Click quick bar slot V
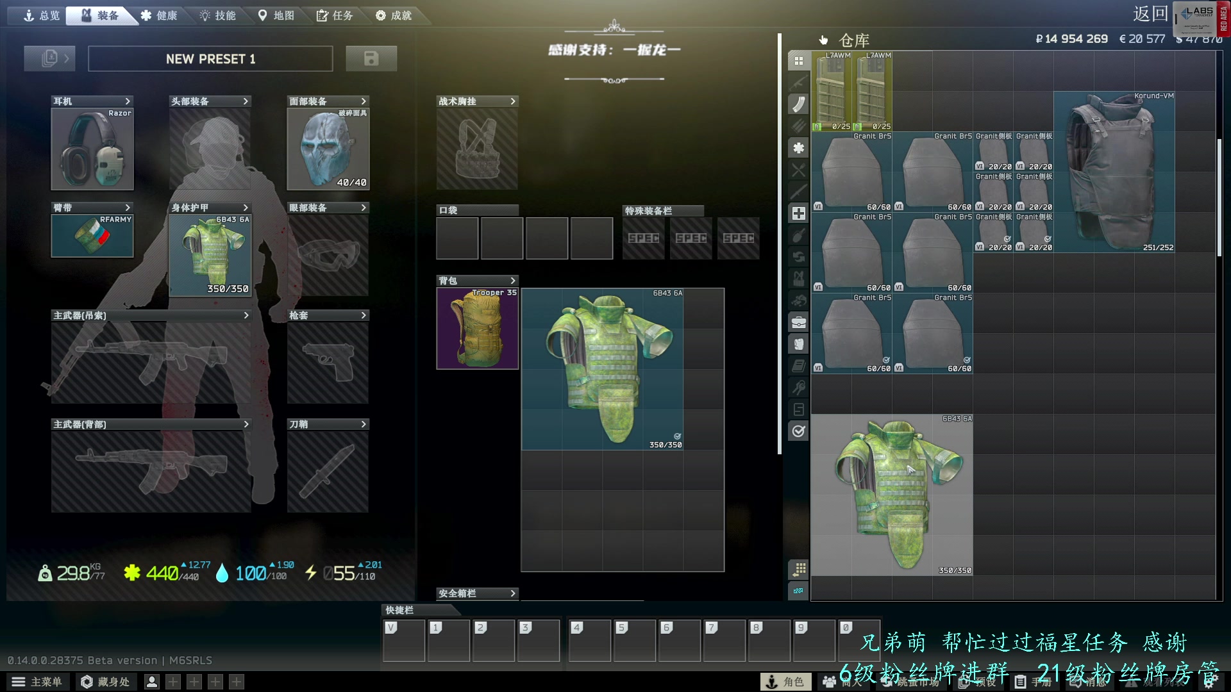The height and width of the screenshot is (692, 1231). tap(404, 640)
